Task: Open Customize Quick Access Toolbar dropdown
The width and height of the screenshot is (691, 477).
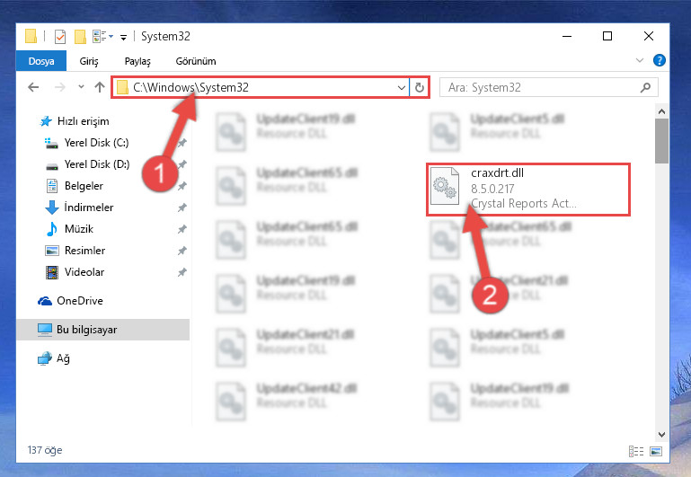Action: (124, 38)
